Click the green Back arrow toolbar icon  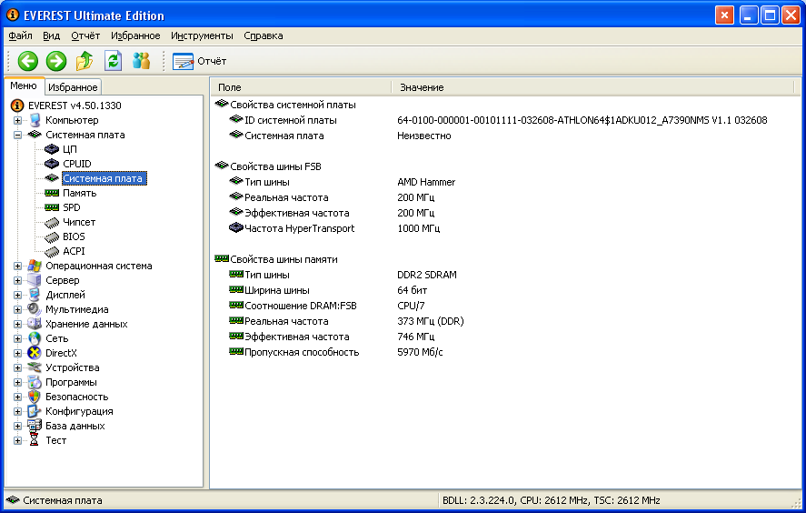[x=28, y=61]
